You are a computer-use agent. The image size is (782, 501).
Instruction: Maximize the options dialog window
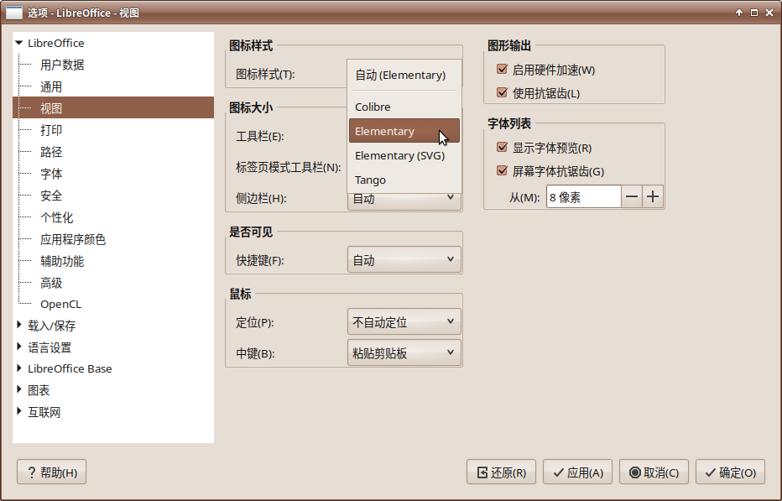754,13
